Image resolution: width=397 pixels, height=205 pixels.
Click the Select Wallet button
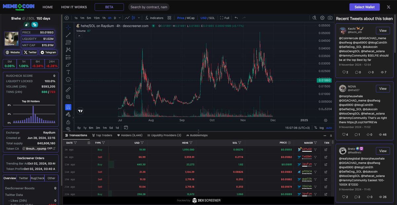[x=365, y=7]
